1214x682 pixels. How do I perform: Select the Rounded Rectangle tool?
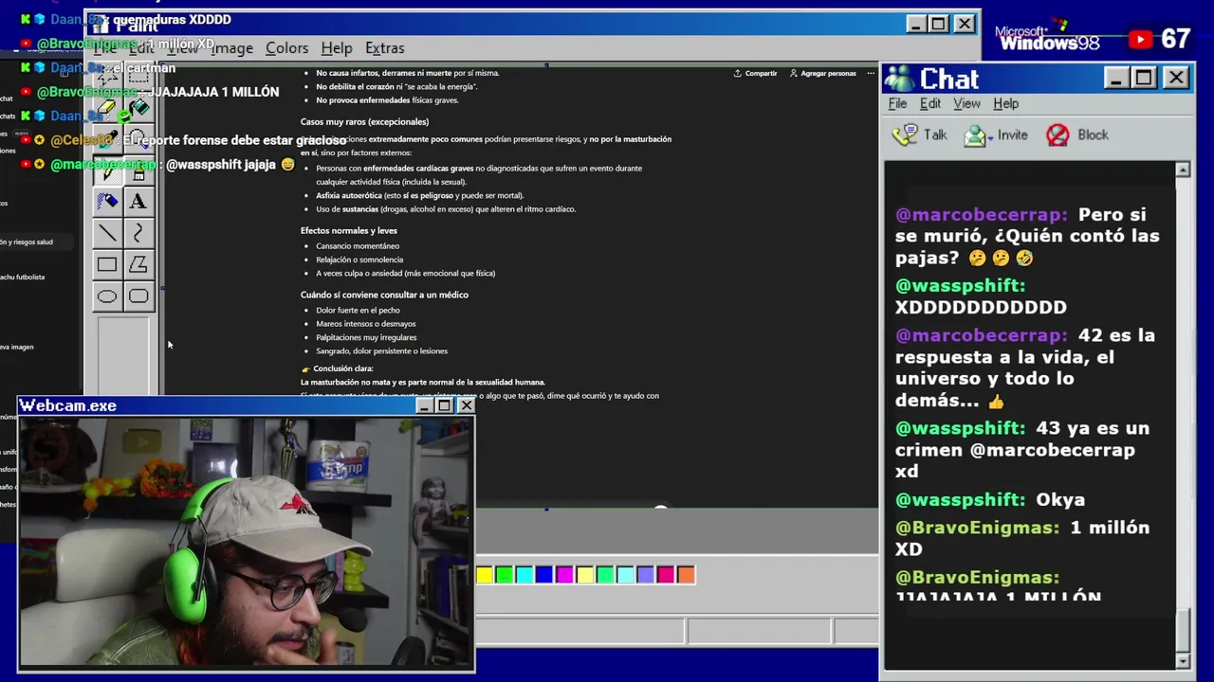click(138, 296)
